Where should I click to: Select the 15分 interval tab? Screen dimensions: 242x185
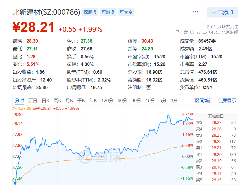pyautogui.click(x=150, y=101)
